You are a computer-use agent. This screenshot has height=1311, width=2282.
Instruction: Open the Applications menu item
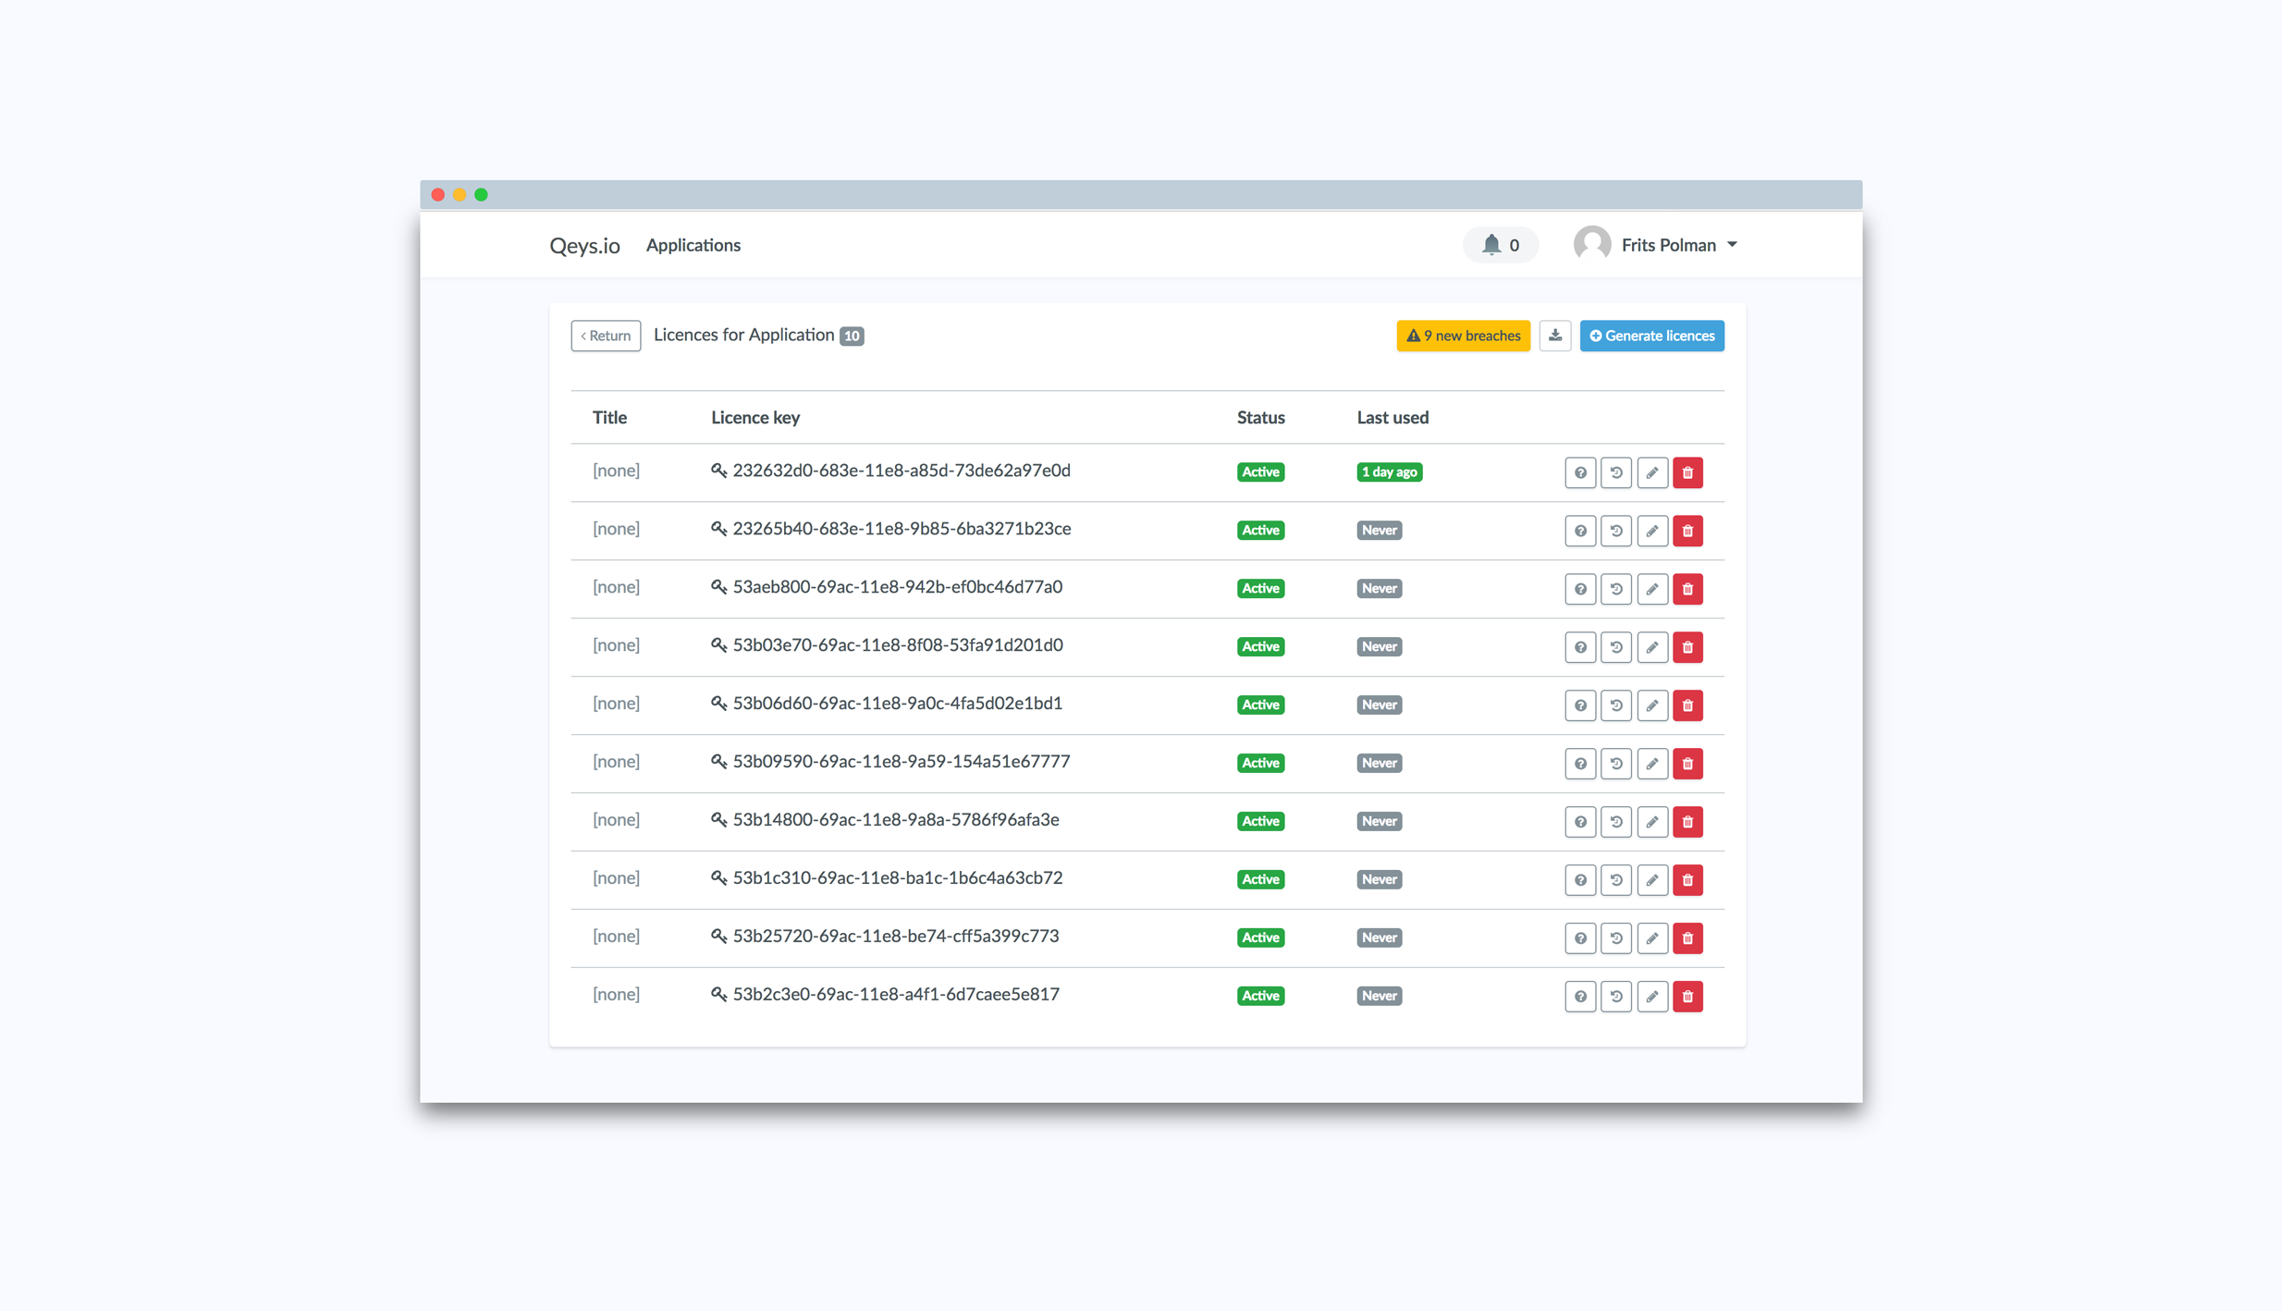tap(693, 245)
